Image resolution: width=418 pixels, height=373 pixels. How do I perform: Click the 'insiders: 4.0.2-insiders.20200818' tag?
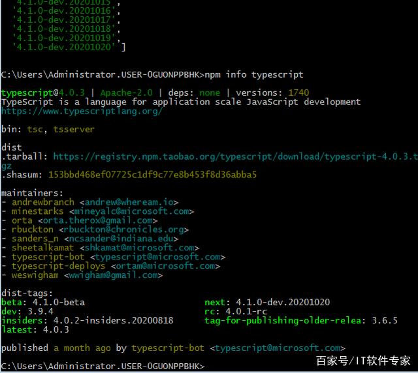[87, 321]
